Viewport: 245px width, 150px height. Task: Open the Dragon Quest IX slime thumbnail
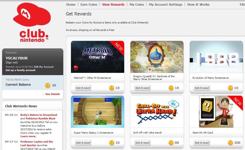pos(157,57)
